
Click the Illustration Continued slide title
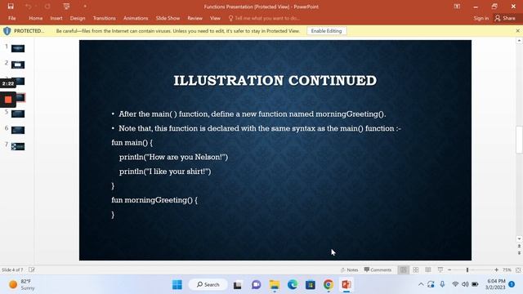275,80
